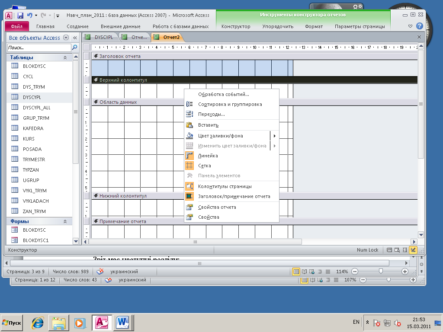Click the Сортировка и группировка icon
This screenshot has width=443, height=332.
189,104
